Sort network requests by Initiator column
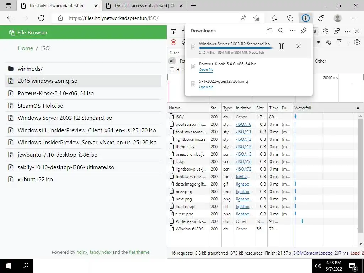Screen dimensions: 364x273 245,108
